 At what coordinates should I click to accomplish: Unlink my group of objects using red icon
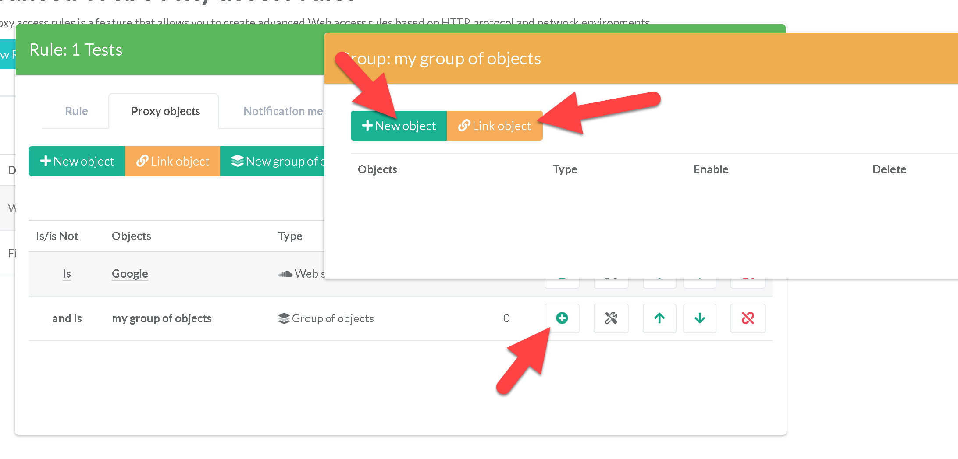pos(748,318)
